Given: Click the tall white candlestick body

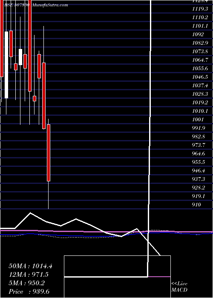Looking at the screenshot, I should [x=6, y=65].
